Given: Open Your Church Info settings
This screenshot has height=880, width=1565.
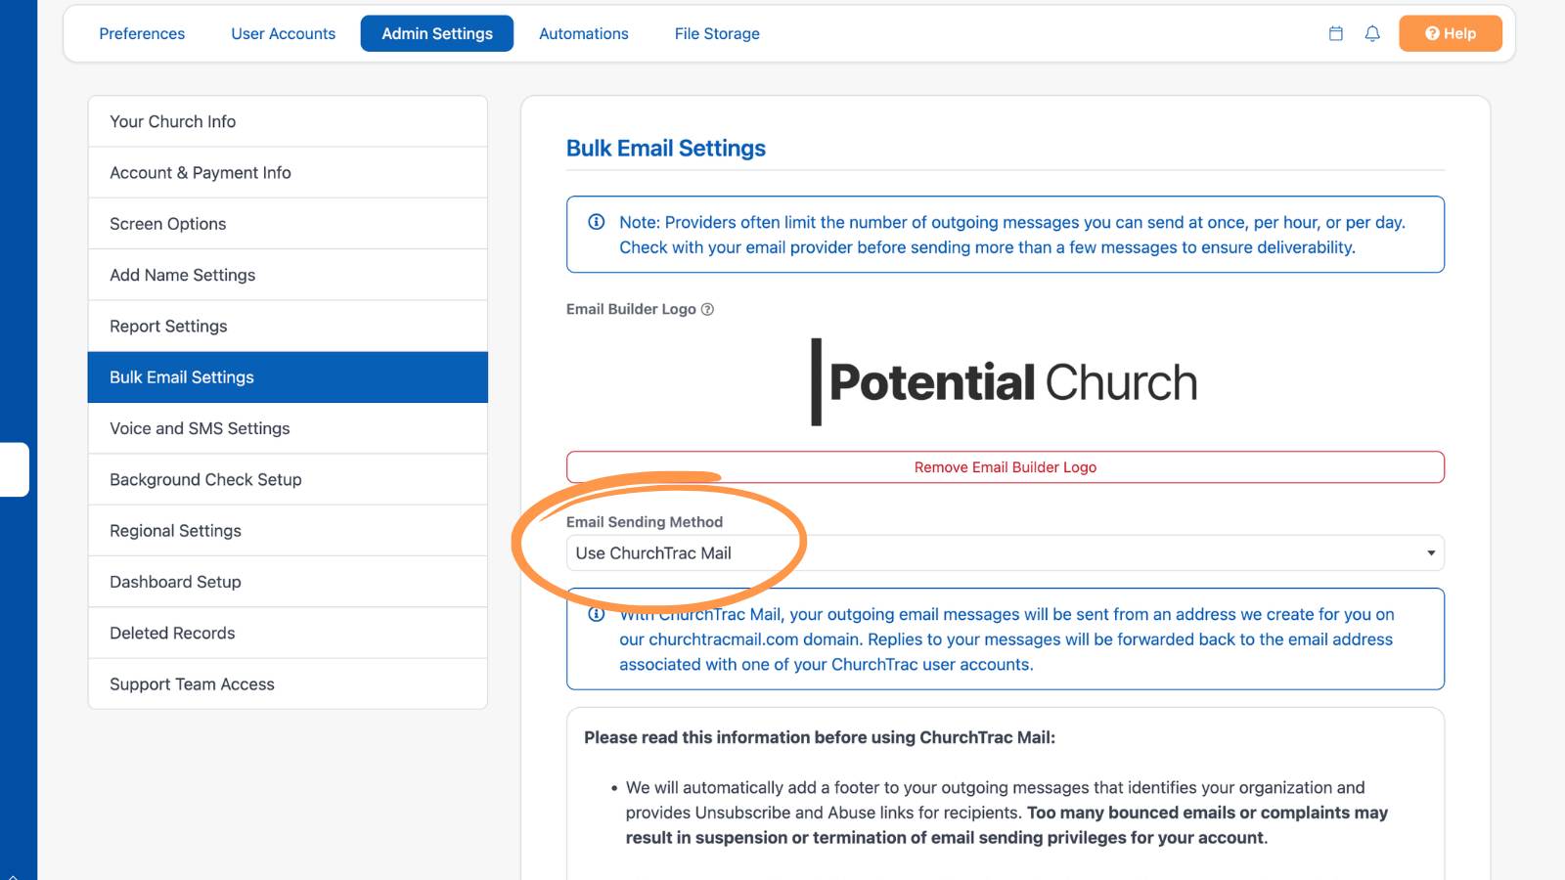Looking at the screenshot, I should [288, 121].
